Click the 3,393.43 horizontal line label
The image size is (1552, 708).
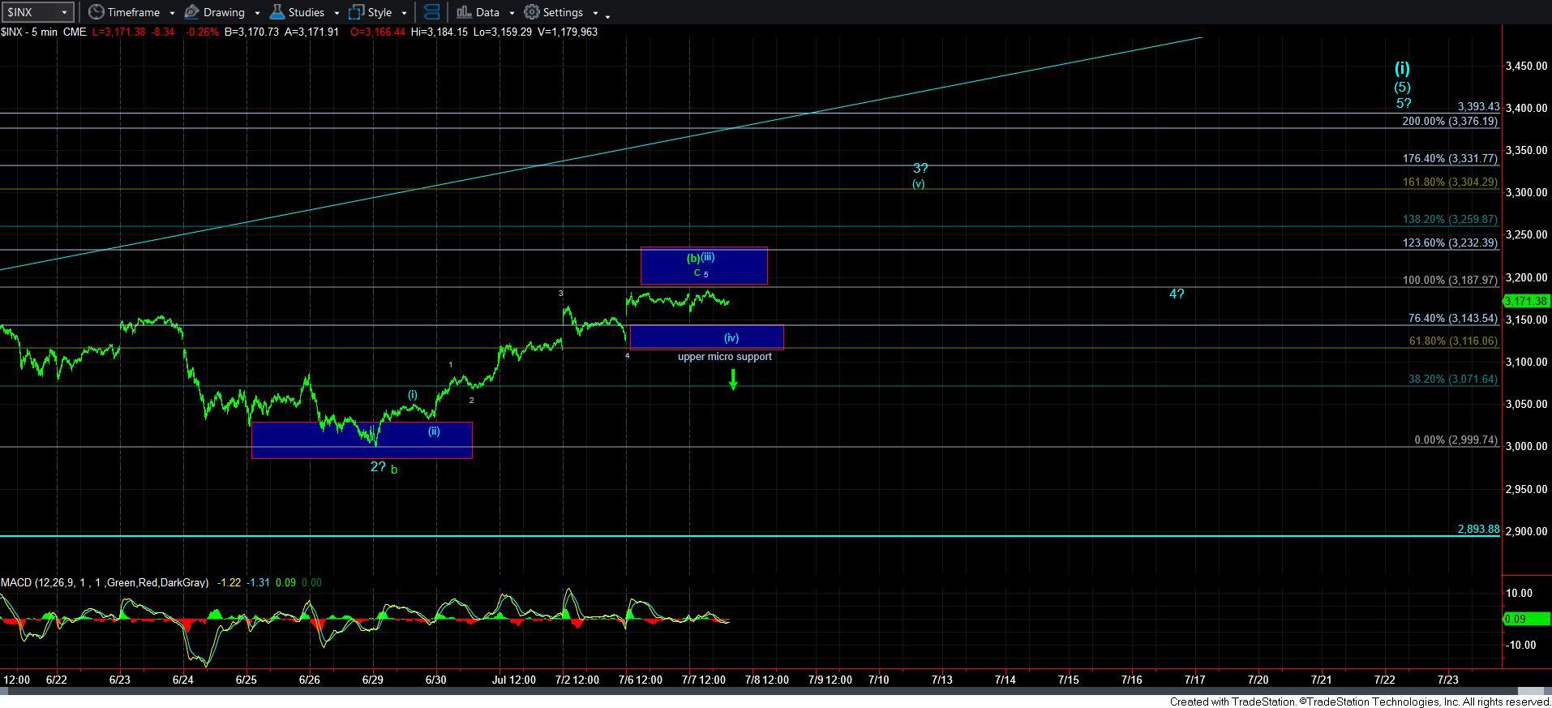(x=1478, y=107)
